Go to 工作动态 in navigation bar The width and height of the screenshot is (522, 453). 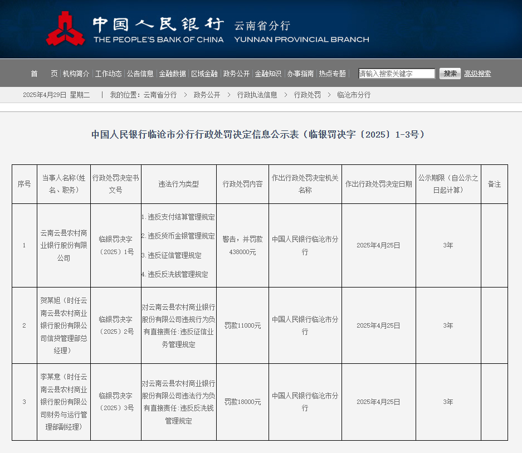pyautogui.click(x=108, y=74)
